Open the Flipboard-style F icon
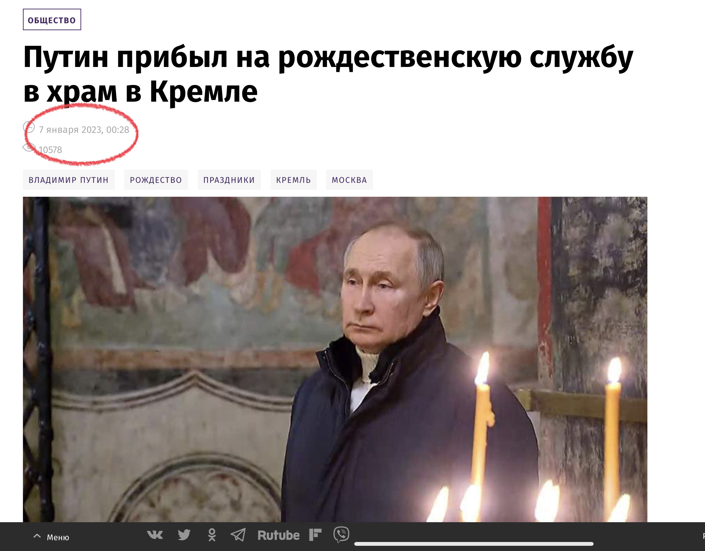 click(x=315, y=535)
